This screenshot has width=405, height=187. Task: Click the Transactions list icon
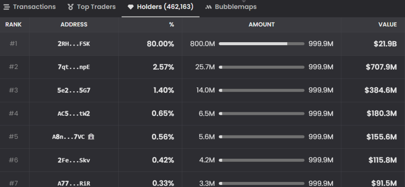pos(6,7)
